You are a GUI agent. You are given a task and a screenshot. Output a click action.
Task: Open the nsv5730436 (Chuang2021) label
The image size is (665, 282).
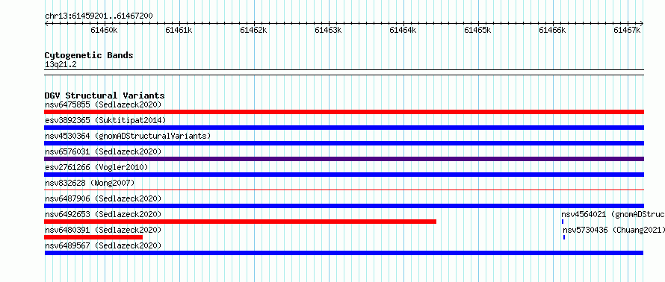(613, 230)
